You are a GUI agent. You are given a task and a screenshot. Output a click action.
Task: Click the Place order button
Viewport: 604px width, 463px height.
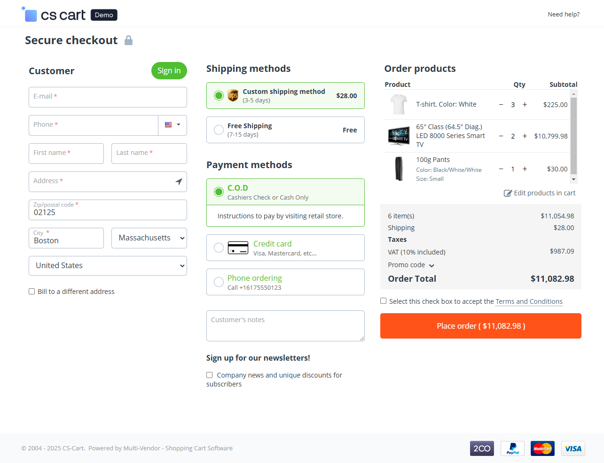tap(480, 325)
